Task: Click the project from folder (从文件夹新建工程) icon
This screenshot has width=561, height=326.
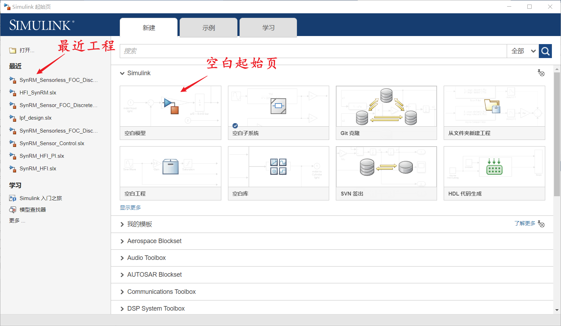Action: pos(492,106)
